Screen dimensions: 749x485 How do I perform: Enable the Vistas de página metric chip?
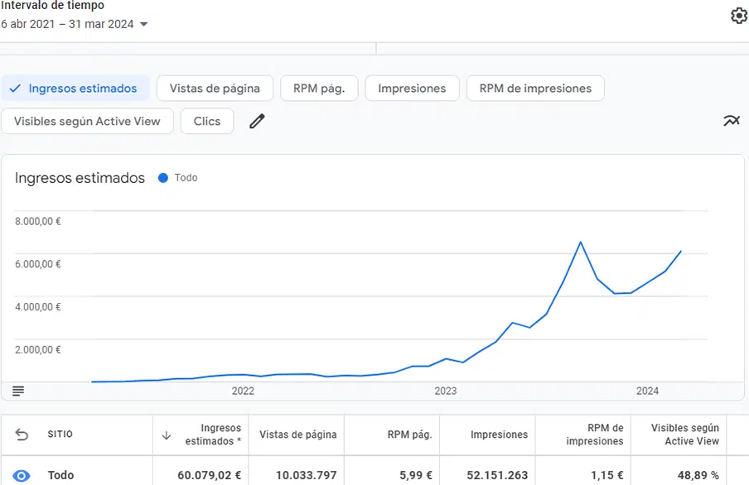(x=215, y=89)
